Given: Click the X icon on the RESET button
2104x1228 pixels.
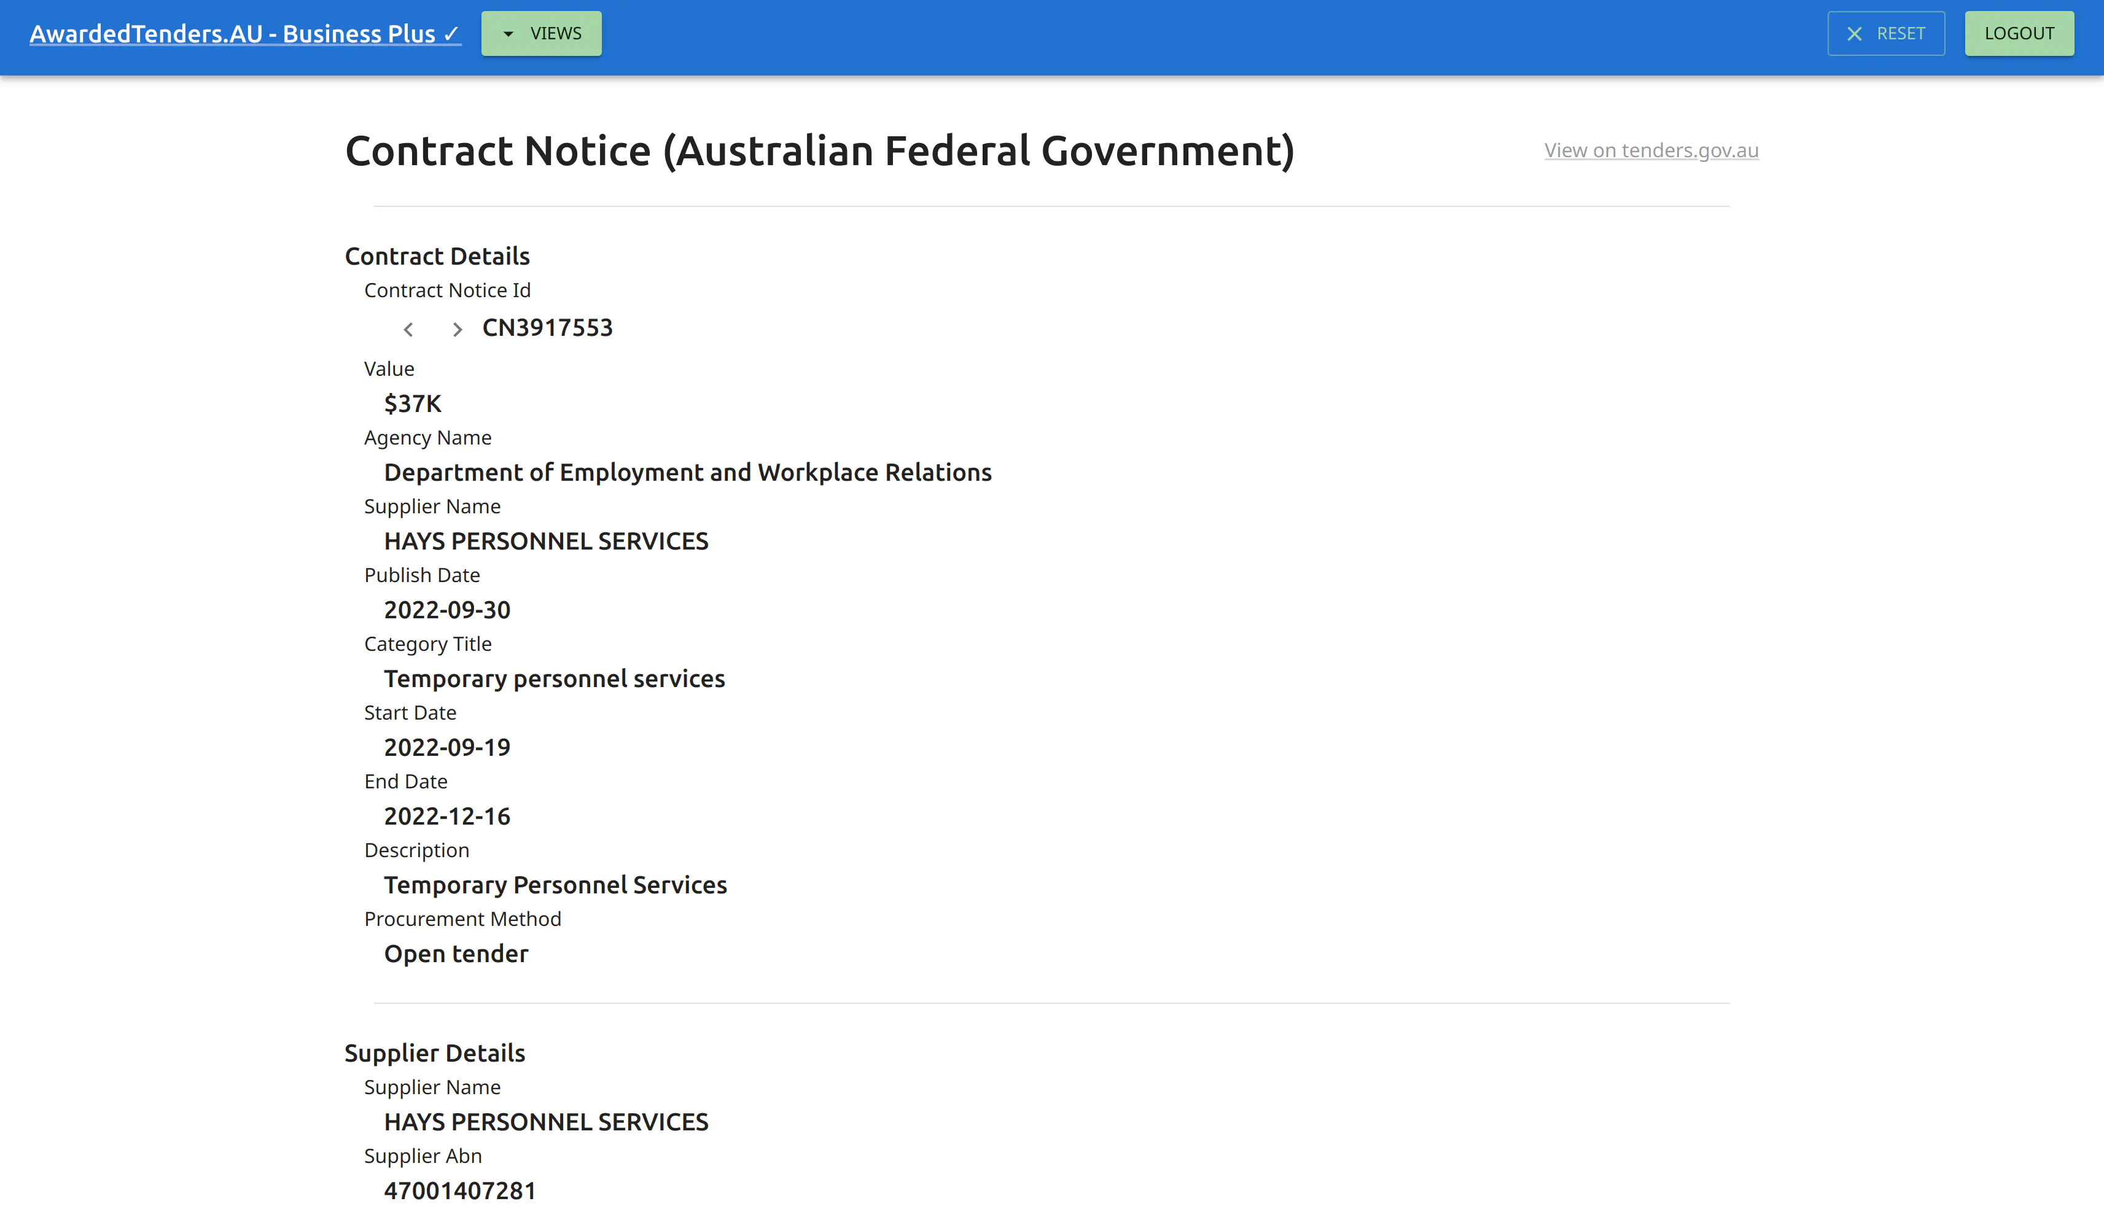Looking at the screenshot, I should (1855, 33).
